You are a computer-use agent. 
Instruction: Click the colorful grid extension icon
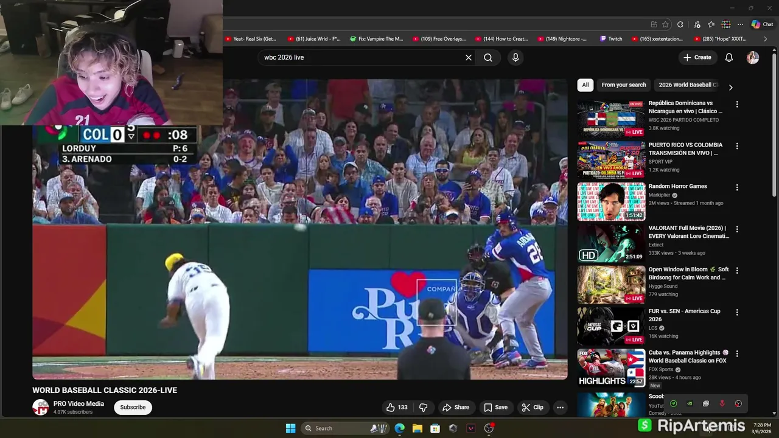coord(726,24)
